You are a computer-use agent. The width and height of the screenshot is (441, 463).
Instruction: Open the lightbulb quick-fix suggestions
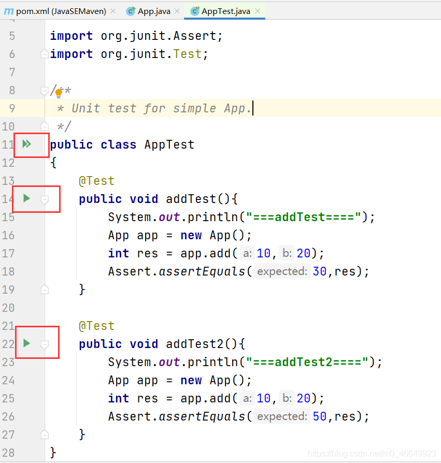tap(59, 93)
